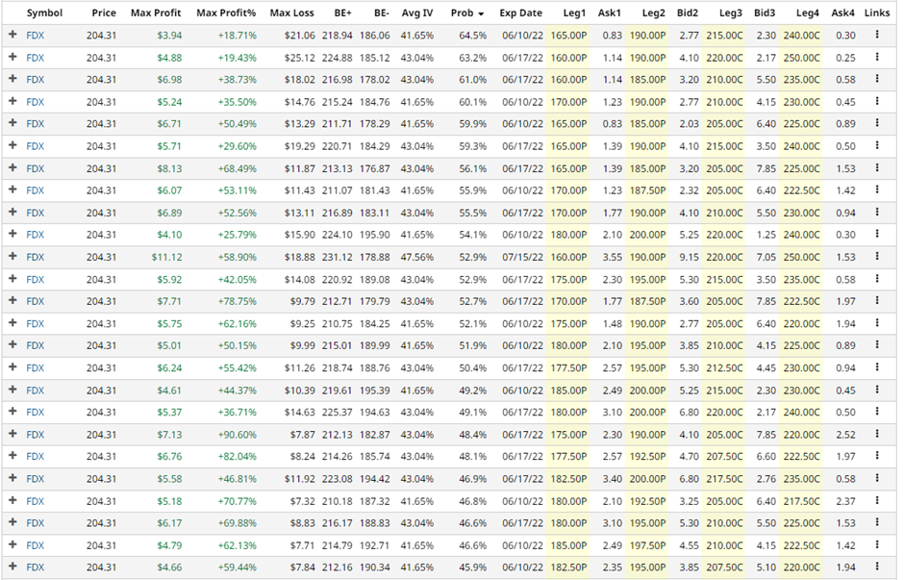The width and height of the screenshot is (904, 580).
Task: Expand the $4.10 max profit trade row
Action: [13, 234]
